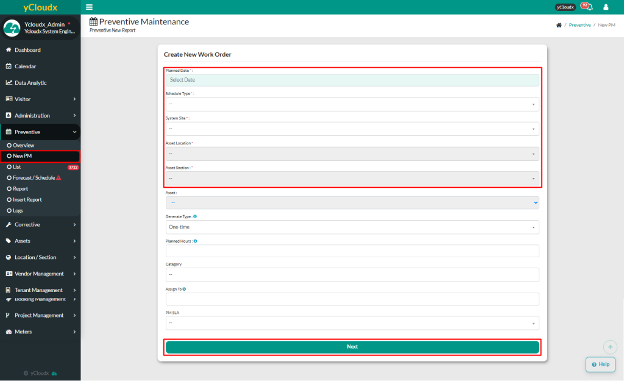Click the scroll-to-top arrow icon
Viewport: 624px width, 381px height.
pos(610,347)
